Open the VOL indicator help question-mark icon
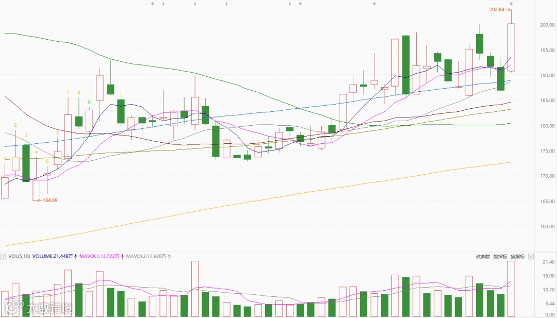This screenshot has width=557, height=318. coord(3,256)
